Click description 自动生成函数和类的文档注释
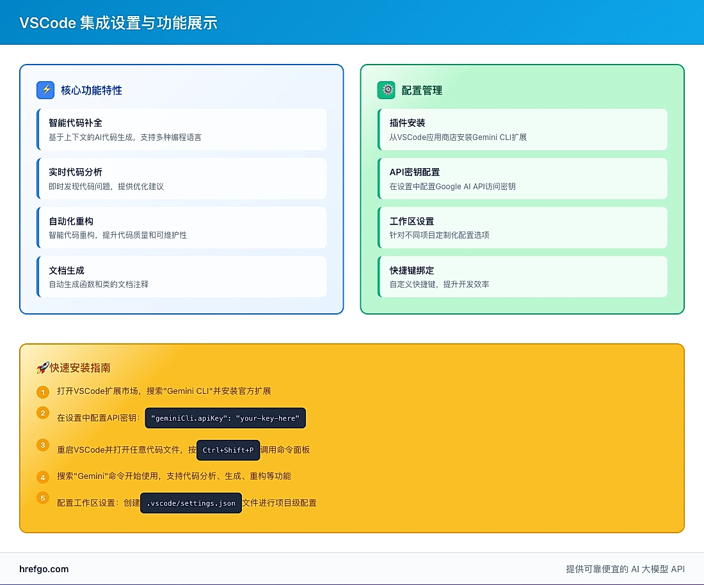Image resolution: width=704 pixels, height=585 pixels. 99,285
